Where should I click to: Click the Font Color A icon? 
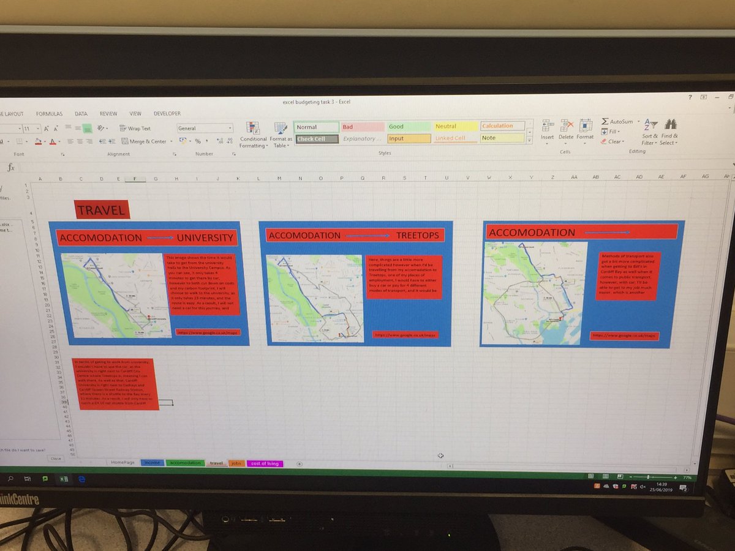[x=53, y=142]
